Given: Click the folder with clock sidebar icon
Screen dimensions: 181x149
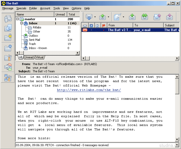Looking at the screenshot, I should point(8,28).
